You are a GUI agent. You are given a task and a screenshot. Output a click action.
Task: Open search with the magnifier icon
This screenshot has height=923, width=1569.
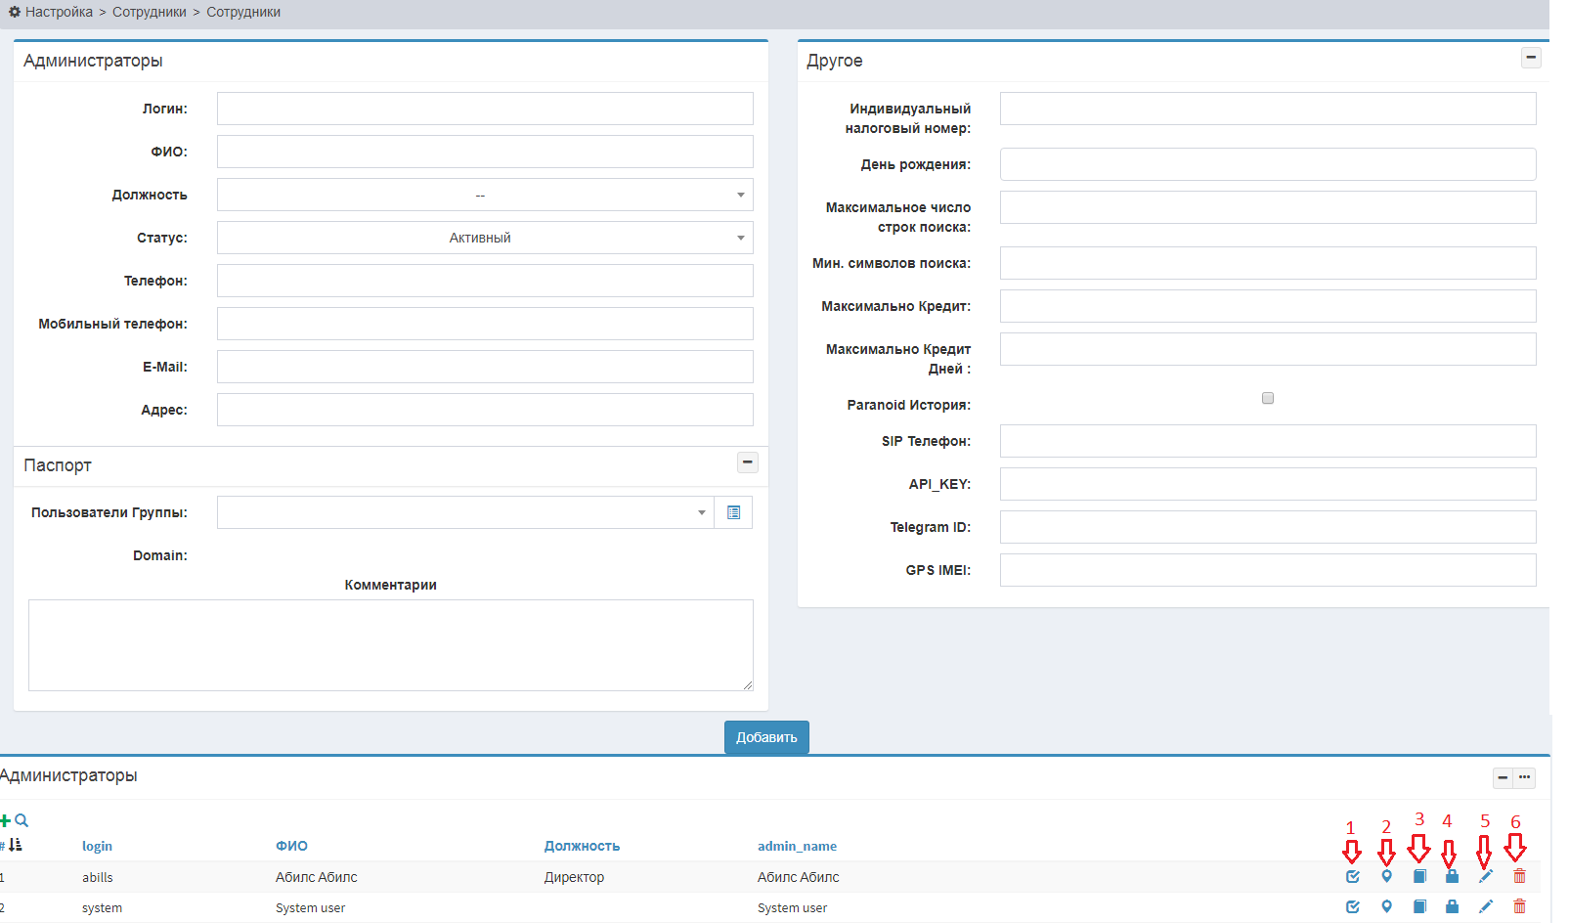point(22,821)
